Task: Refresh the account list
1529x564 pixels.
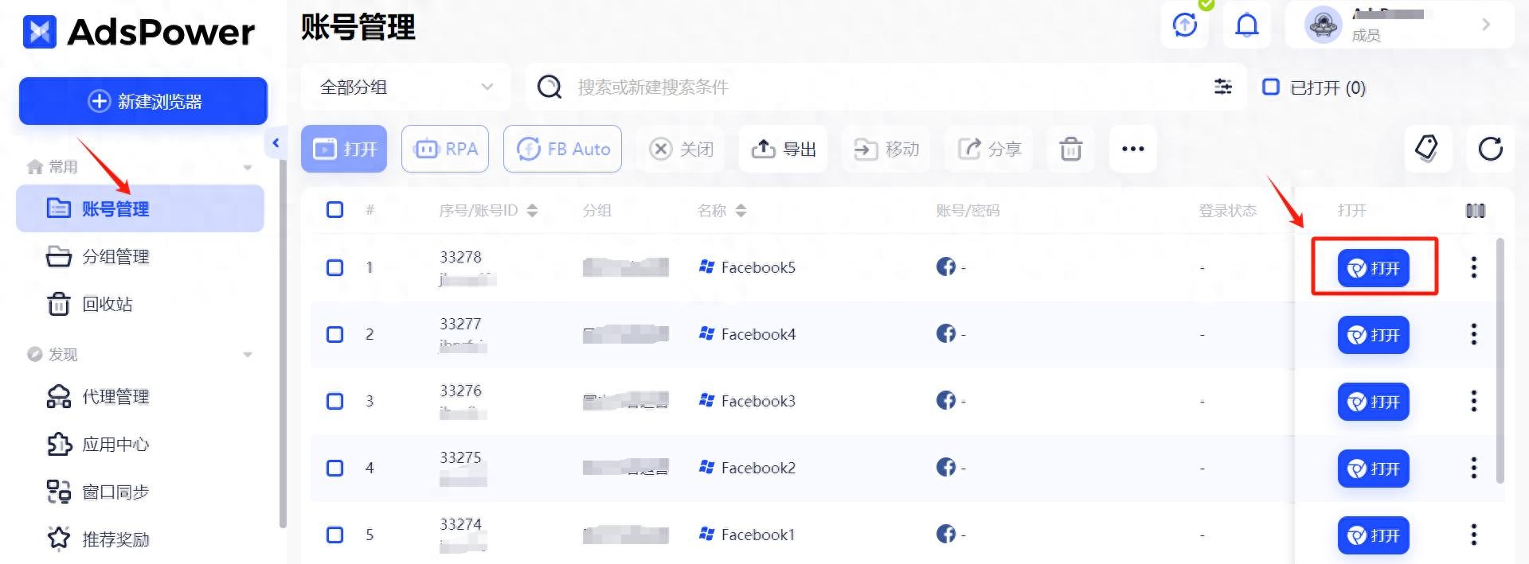Action: click(x=1490, y=149)
